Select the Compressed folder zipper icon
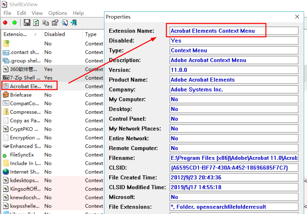 (6, 112)
